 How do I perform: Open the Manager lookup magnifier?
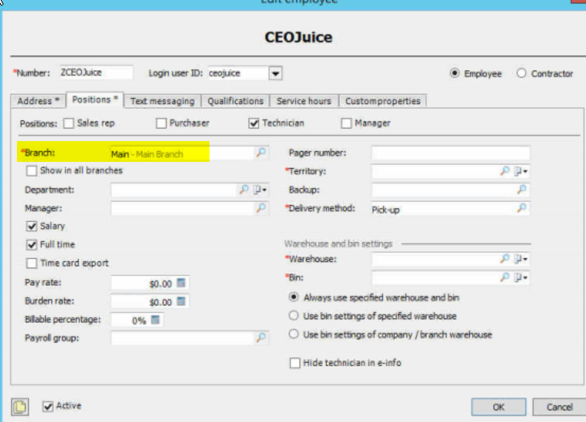261,207
